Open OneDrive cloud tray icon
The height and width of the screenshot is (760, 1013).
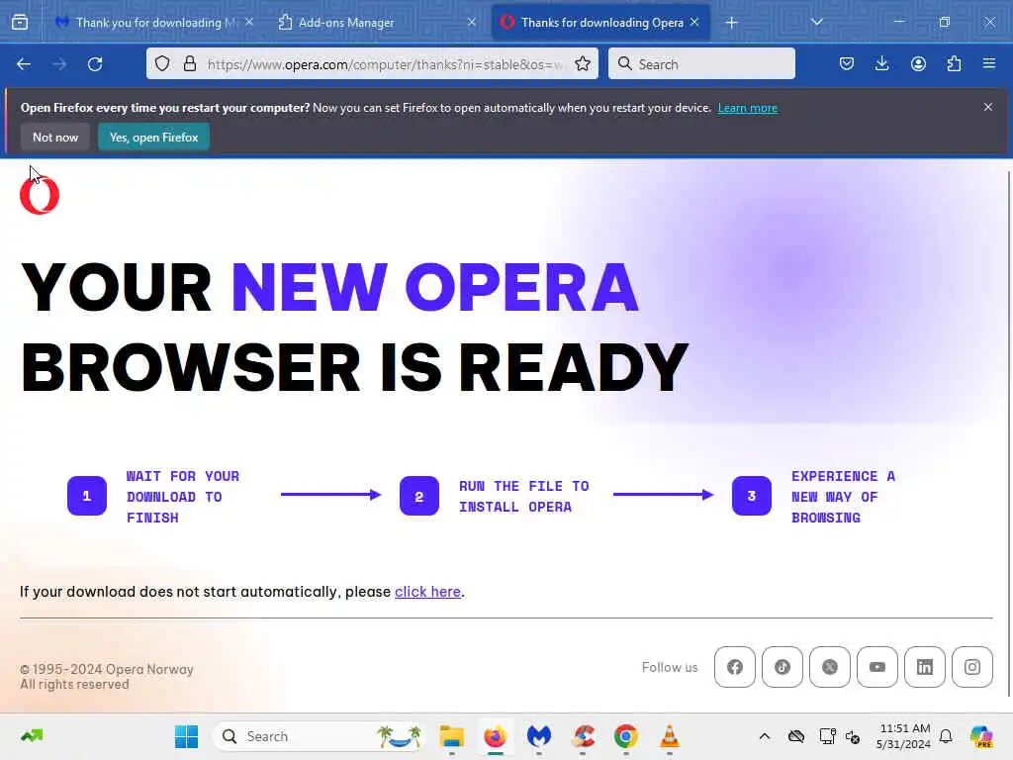[x=796, y=736]
